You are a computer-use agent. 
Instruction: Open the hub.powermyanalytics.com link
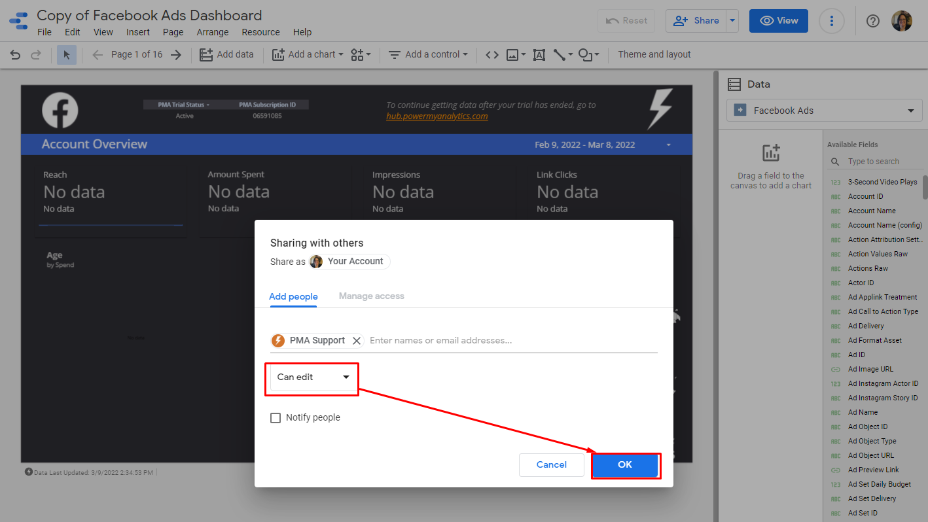(x=435, y=116)
